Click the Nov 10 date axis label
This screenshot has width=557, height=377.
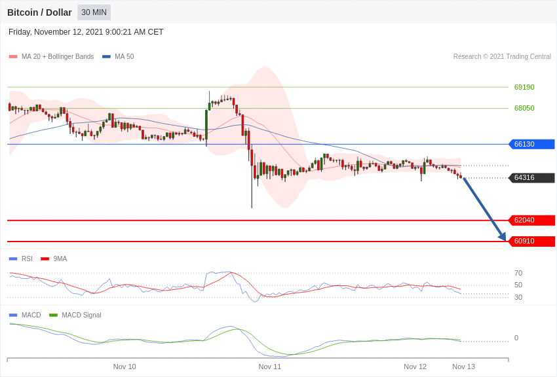coord(125,367)
